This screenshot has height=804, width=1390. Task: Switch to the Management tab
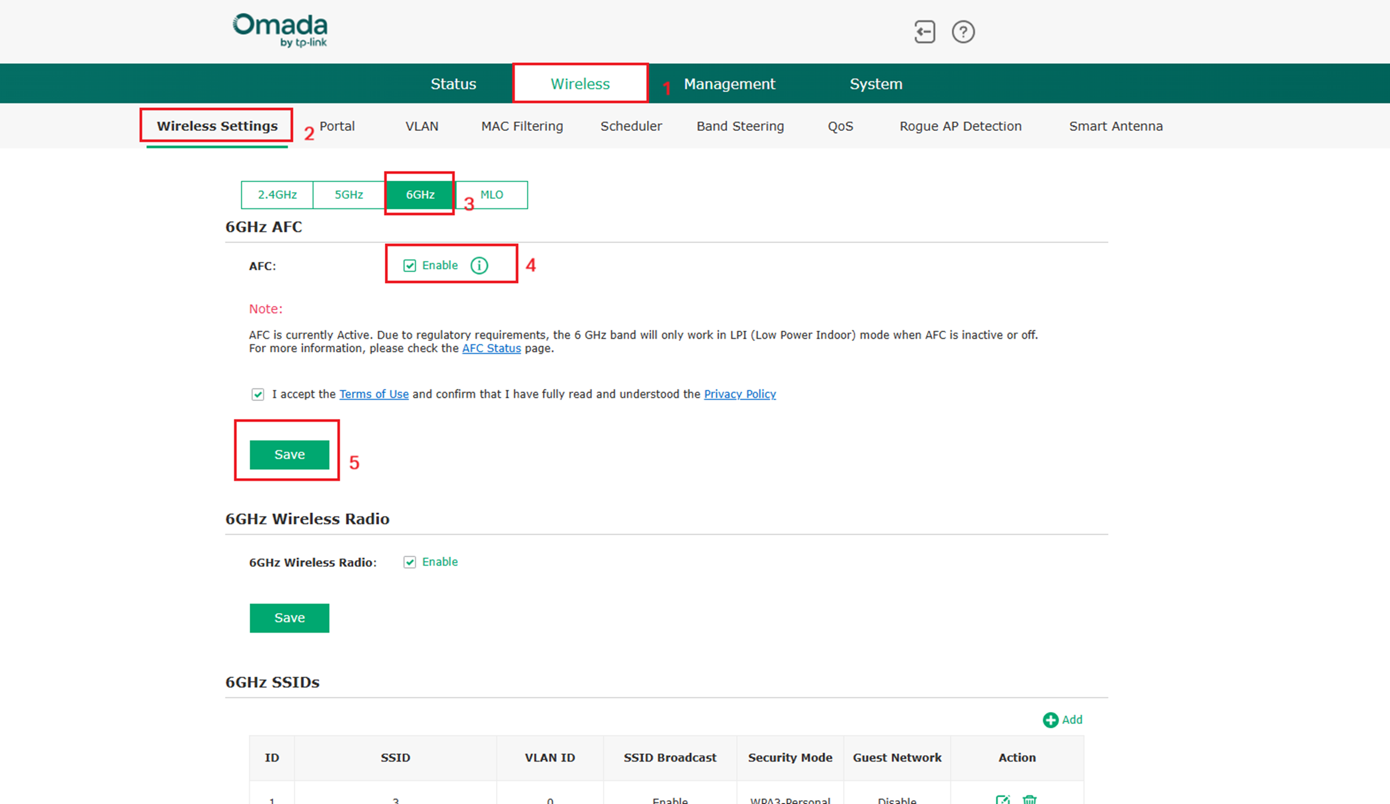pos(729,84)
